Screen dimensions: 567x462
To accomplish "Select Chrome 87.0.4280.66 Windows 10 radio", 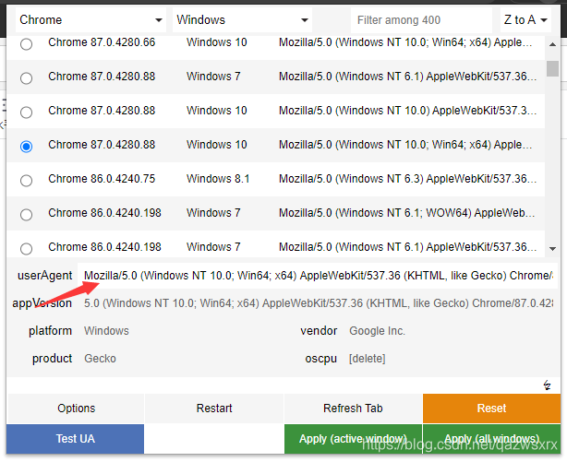I will [x=26, y=44].
